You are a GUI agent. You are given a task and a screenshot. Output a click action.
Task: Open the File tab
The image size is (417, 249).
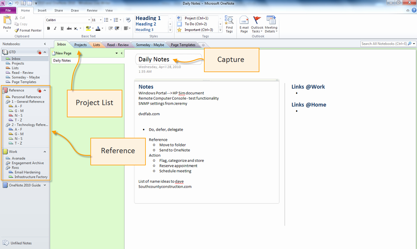pos(8,10)
